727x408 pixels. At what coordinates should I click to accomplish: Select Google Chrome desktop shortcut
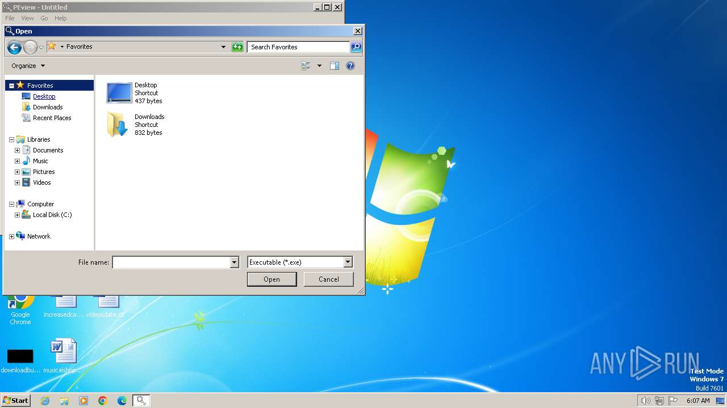click(x=20, y=309)
